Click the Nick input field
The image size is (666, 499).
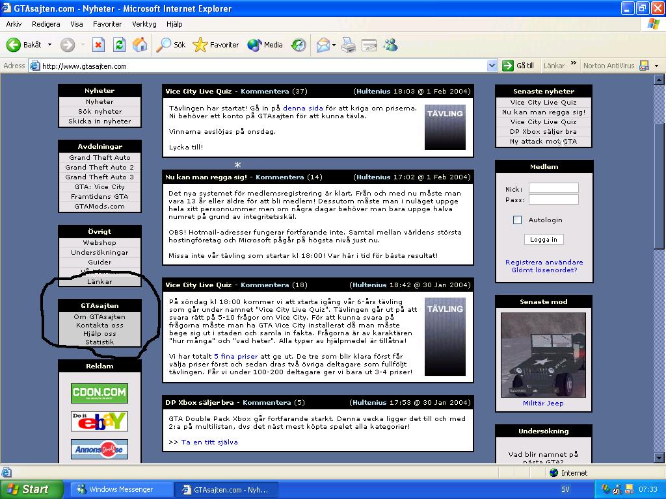point(553,188)
